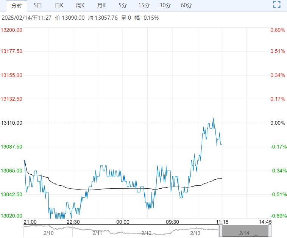The image size is (287, 238).
Task: Click the 13110.00 baseline price label
Action: click(x=12, y=123)
